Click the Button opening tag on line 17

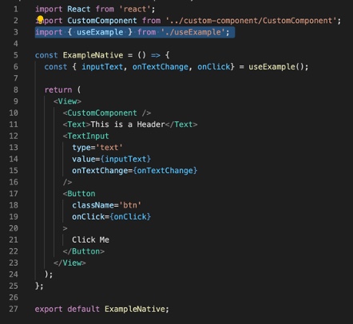pos(79,194)
